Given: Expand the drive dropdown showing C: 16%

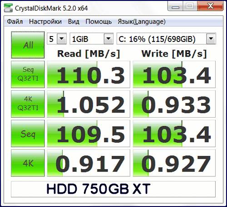Looking at the screenshot, I should (211, 39).
